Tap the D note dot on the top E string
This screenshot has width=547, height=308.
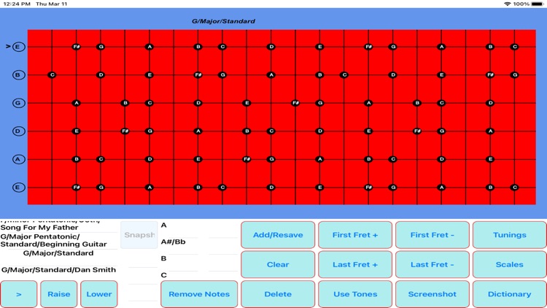[271, 47]
